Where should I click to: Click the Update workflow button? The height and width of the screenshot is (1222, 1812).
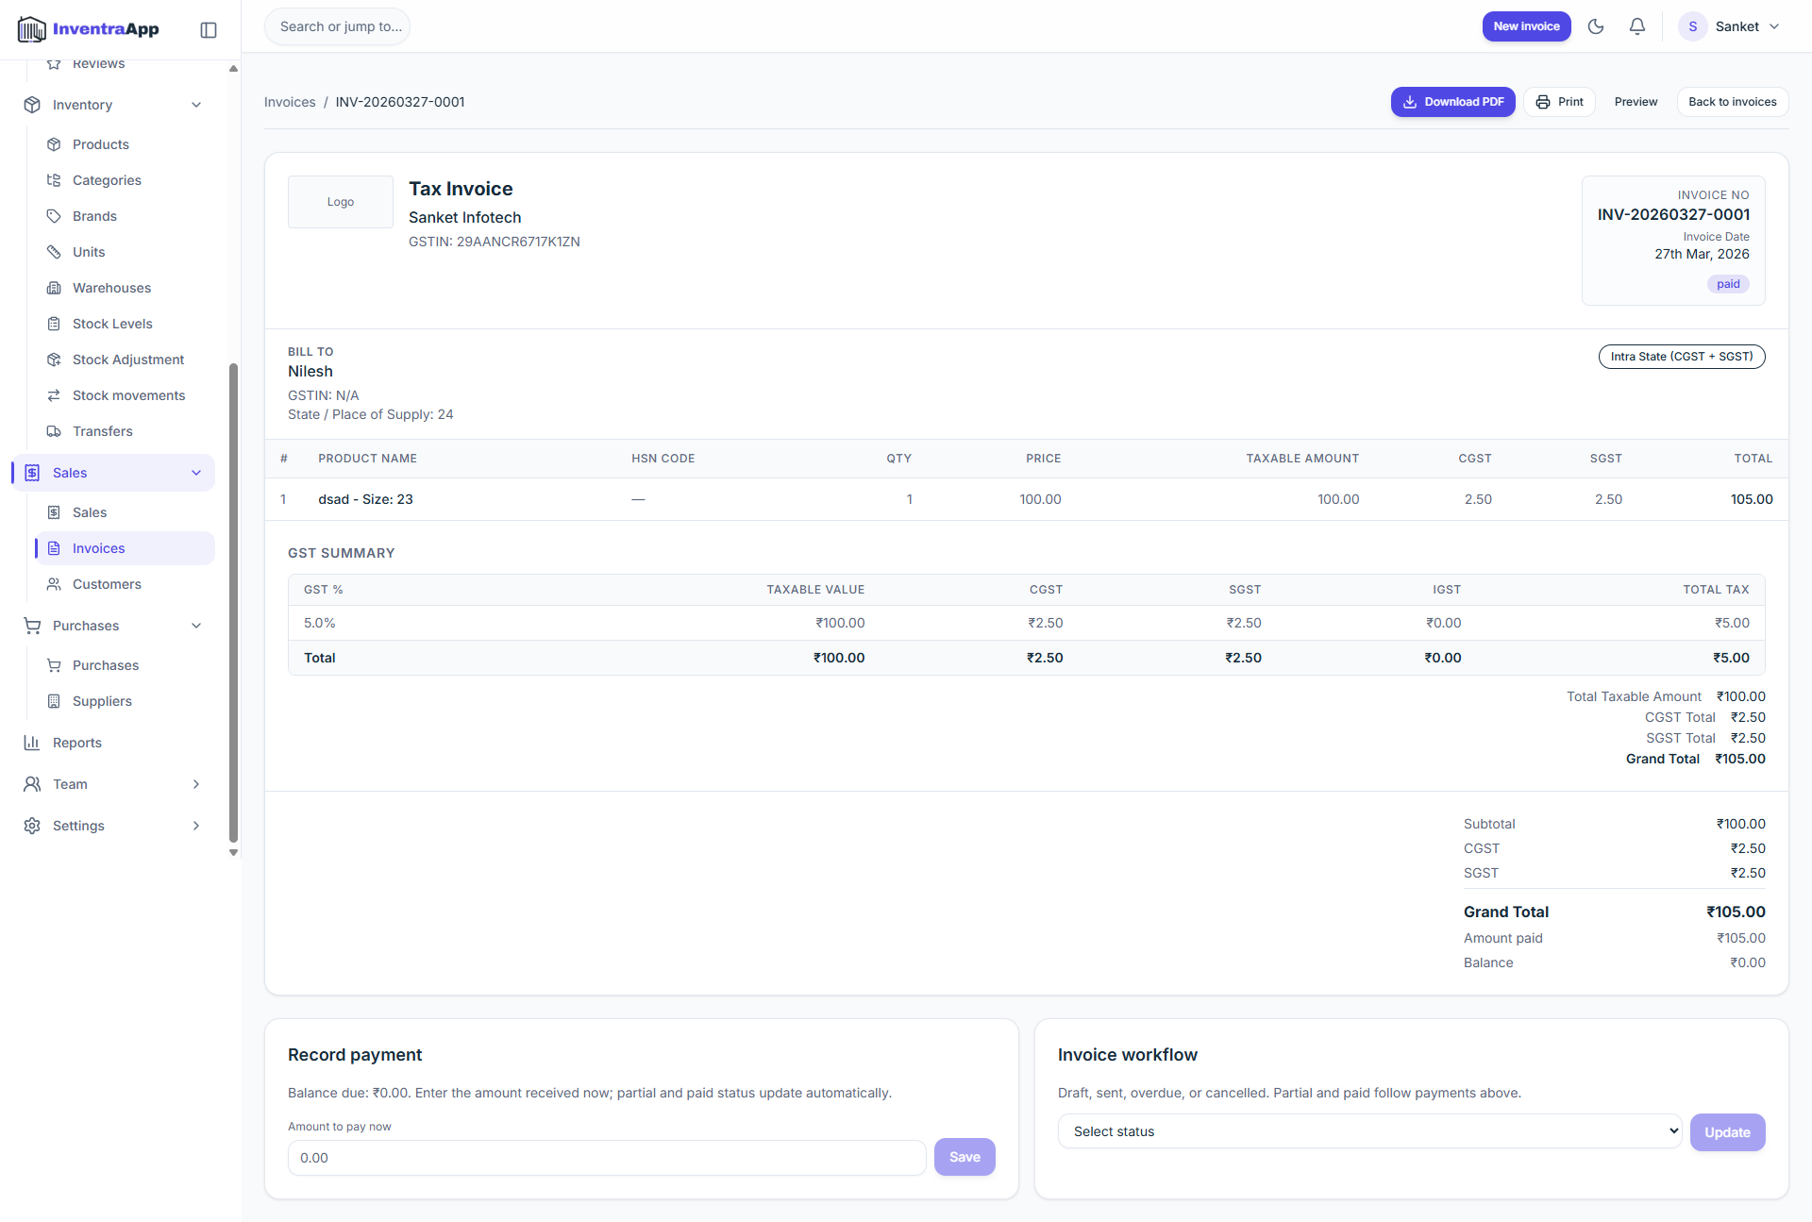pyautogui.click(x=1727, y=1132)
